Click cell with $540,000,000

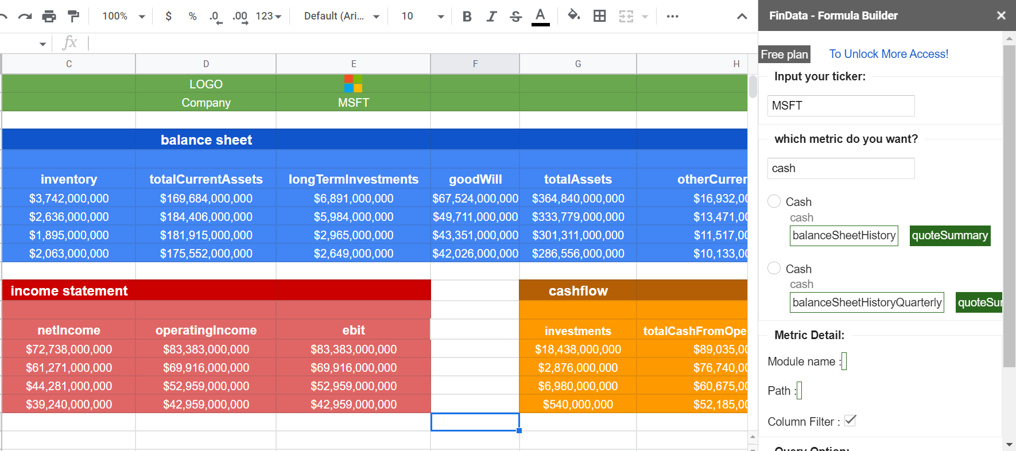[x=578, y=404]
